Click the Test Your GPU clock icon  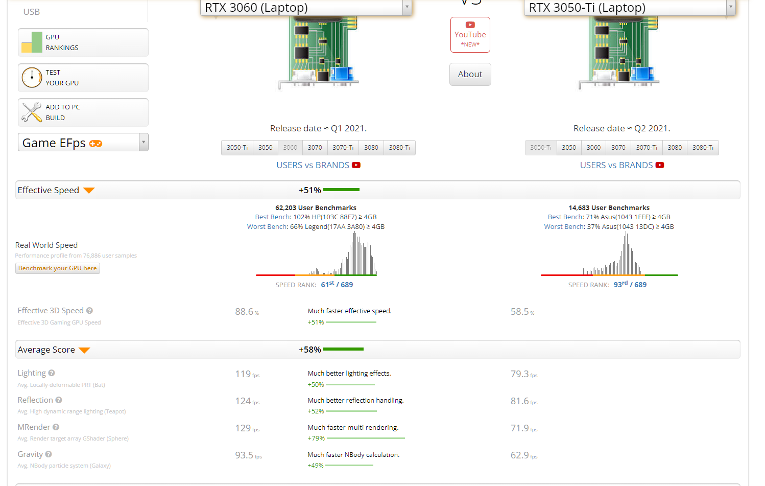tap(32, 78)
